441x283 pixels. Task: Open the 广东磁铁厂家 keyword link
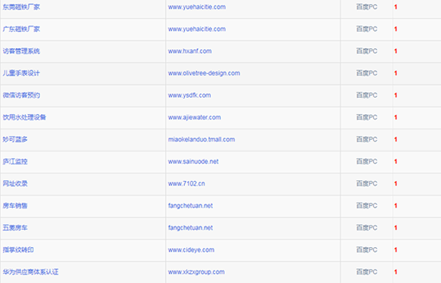(22, 29)
